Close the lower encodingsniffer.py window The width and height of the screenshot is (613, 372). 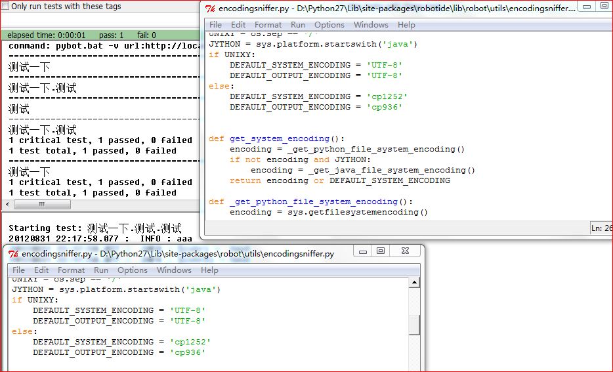coord(404,251)
